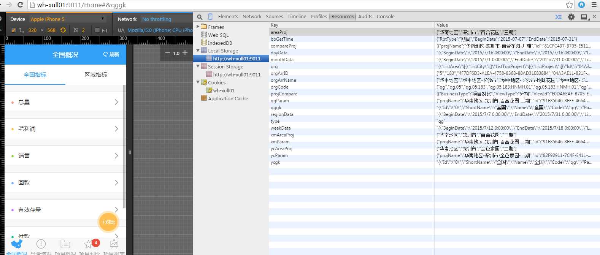Edit the 320 width value
The height and width of the screenshot is (255, 600).
click(x=32, y=30)
